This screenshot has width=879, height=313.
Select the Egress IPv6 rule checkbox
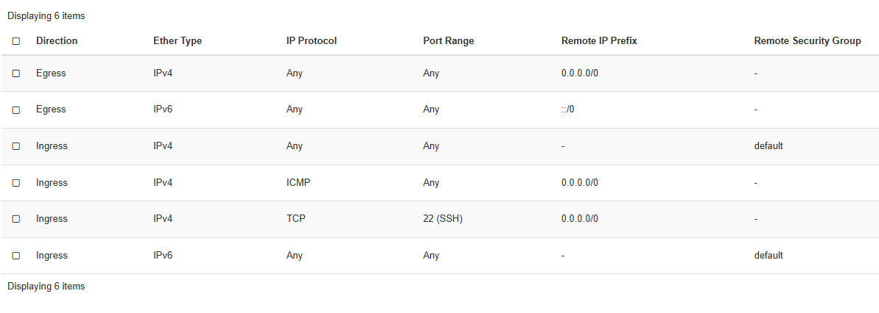pyautogui.click(x=16, y=109)
